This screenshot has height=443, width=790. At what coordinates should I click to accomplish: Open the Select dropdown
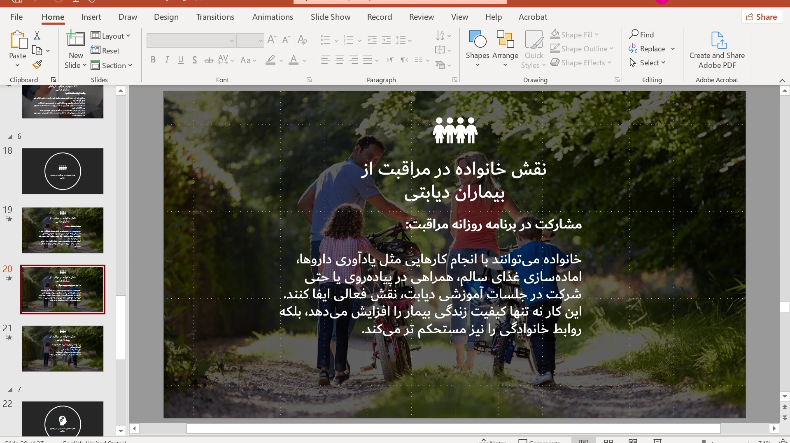point(648,62)
